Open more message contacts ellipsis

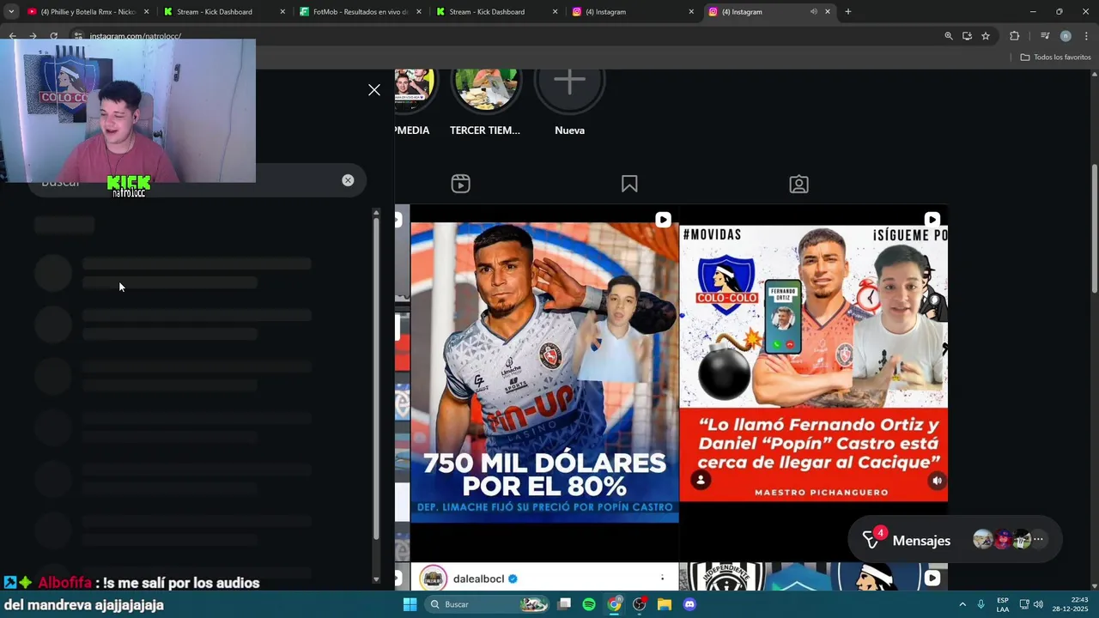pos(1038,540)
